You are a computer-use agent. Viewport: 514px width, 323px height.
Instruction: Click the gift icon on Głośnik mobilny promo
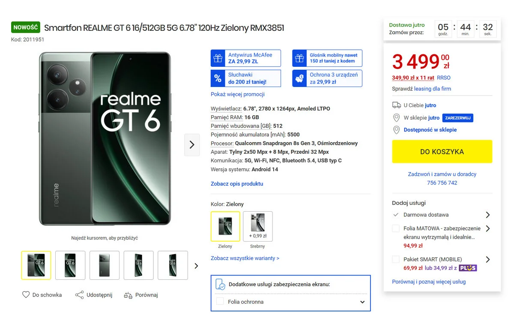(x=298, y=58)
